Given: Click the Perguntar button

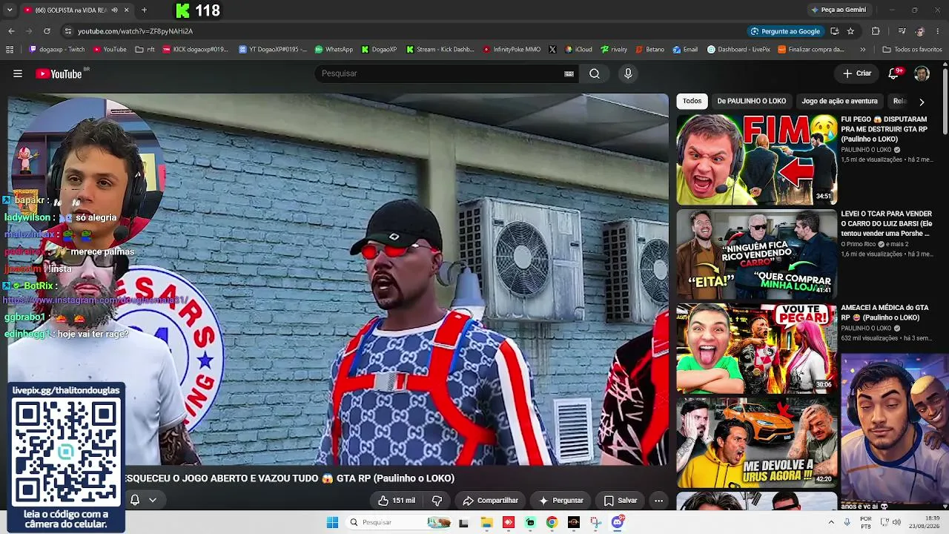Looking at the screenshot, I should tap(561, 501).
